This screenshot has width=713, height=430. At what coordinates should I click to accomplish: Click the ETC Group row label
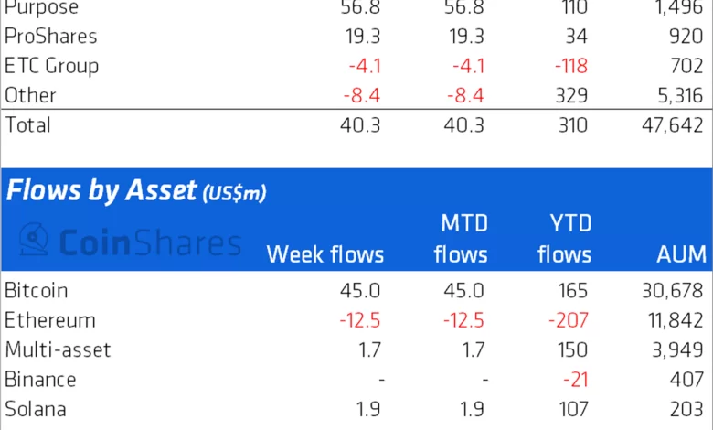[x=51, y=67]
